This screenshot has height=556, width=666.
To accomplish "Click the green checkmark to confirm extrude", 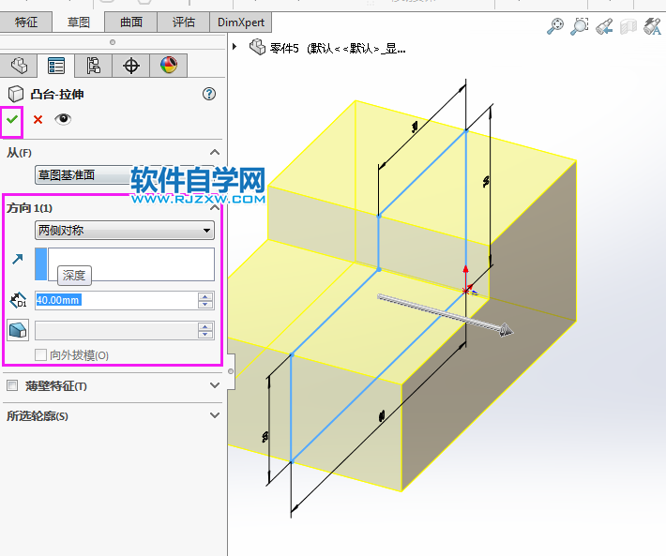I will click(x=12, y=120).
